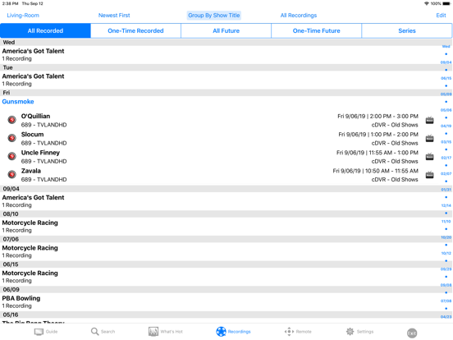This screenshot has height=340, width=453.
Task: Jump to Wed in the side index
Action: 446,46
